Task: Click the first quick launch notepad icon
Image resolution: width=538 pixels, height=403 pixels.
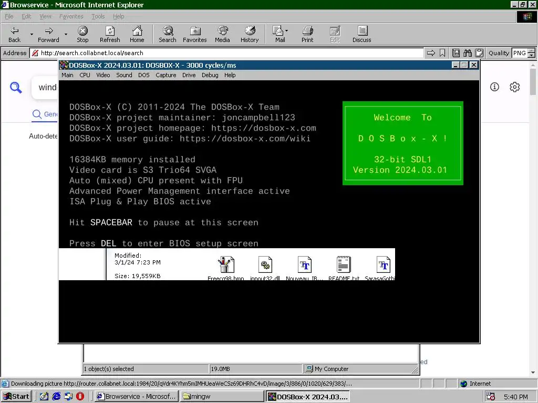Action: pos(44,397)
